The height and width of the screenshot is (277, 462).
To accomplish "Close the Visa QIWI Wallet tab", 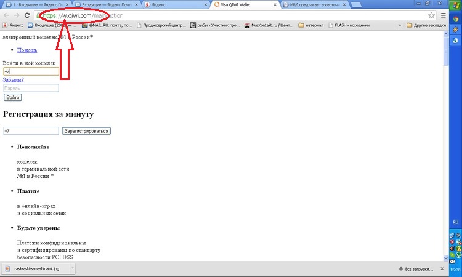I will pos(275,5).
